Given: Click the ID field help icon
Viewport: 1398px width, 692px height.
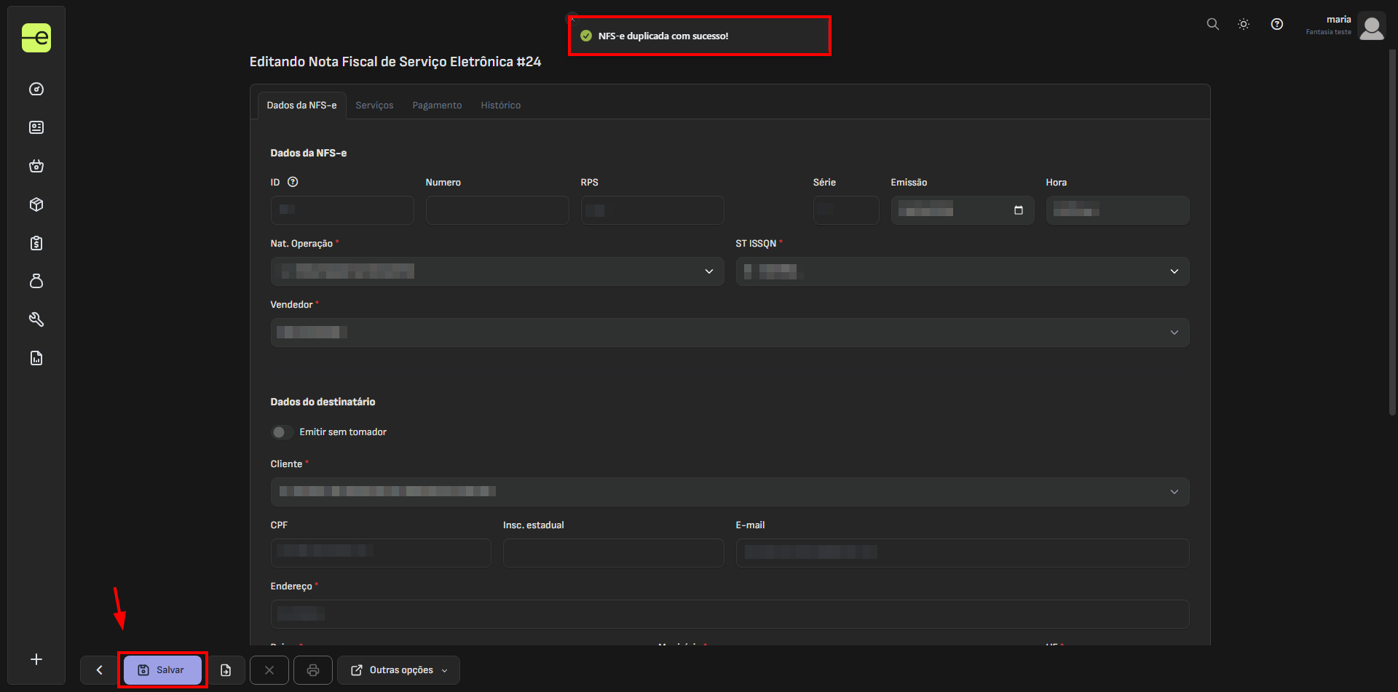Looking at the screenshot, I should (x=293, y=182).
